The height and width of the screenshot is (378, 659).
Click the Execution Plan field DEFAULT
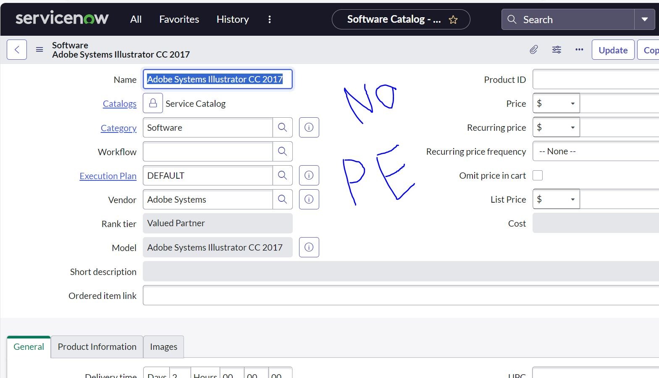coord(207,175)
